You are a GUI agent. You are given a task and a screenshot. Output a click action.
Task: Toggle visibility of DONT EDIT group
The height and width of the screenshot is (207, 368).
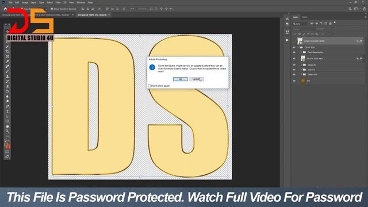pos(294,47)
